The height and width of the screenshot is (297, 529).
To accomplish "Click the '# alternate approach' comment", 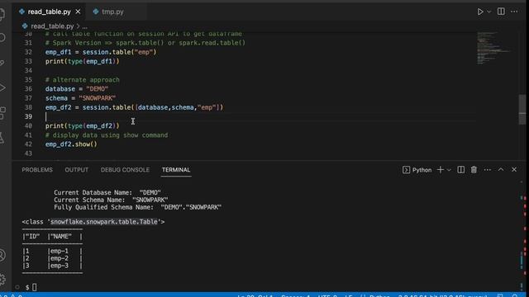I will [83, 80].
